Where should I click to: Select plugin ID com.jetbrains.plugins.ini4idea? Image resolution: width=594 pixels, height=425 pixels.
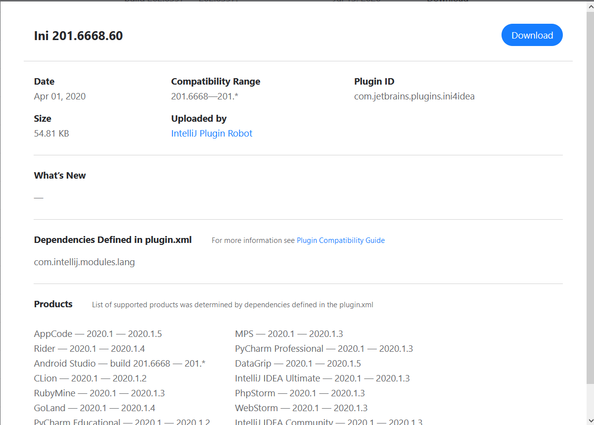coord(414,96)
